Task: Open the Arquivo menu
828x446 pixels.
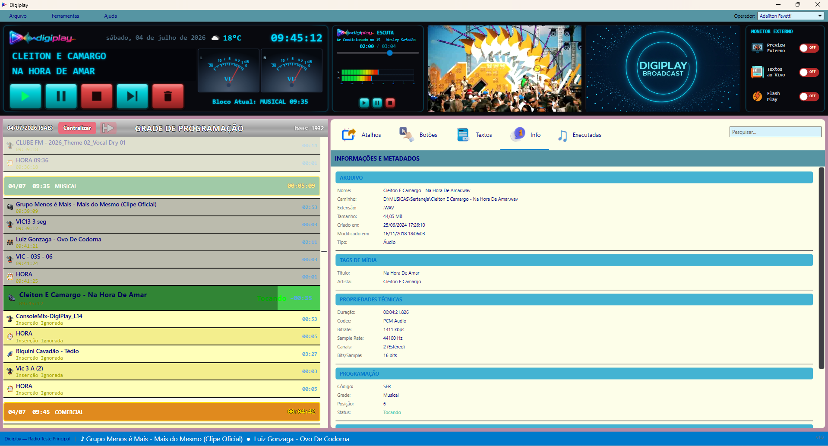Action: pyautogui.click(x=18, y=16)
